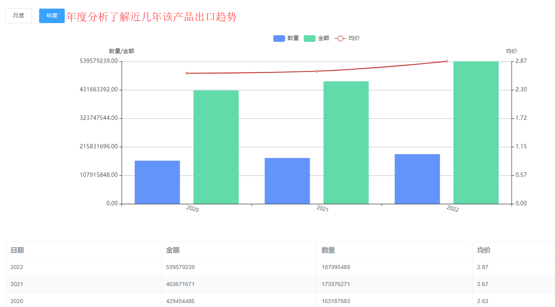Click the 均价 line point for 2022
The height and width of the screenshot is (307, 555).
point(447,61)
